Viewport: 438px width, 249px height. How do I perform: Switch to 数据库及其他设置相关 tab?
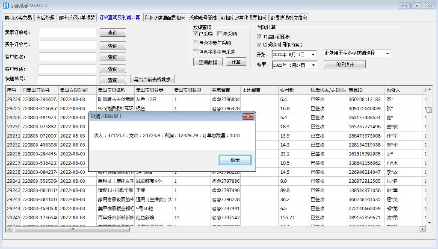coord(243,18)
